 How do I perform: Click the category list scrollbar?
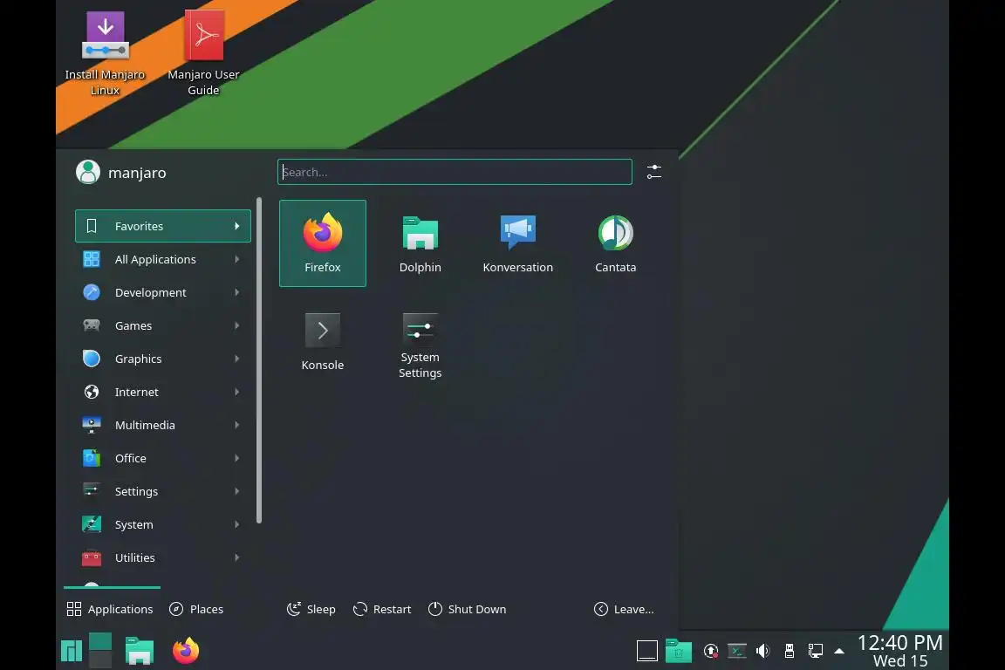pyautogui.click(x=259, y=360)
